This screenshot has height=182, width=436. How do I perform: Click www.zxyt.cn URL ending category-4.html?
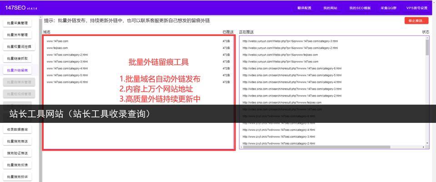click(x=279, y=130)
